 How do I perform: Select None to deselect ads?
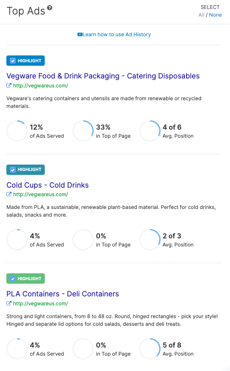tap(216, 15)
